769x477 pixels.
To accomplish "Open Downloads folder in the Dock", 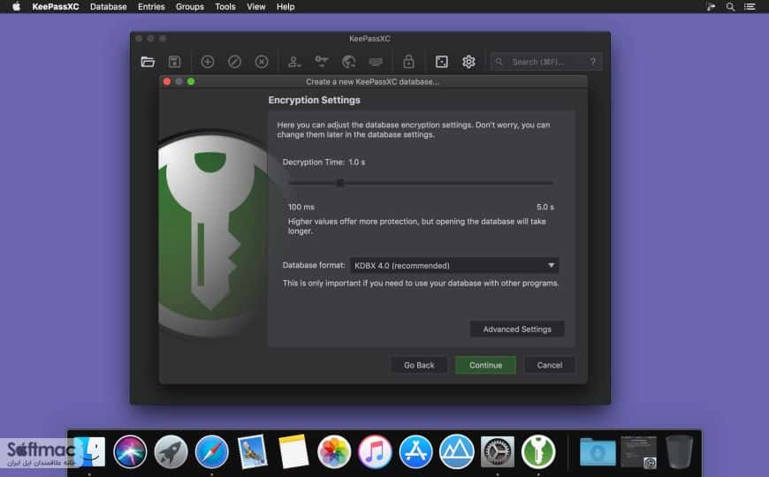I will (x=598, y=451).
